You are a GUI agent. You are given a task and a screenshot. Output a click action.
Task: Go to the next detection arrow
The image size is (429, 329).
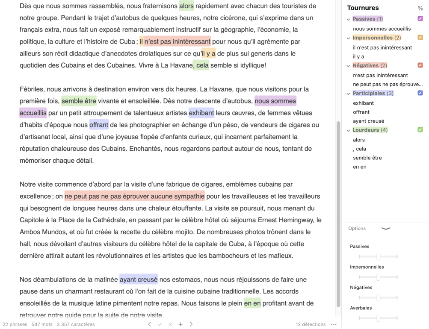click(x=191, y=324)
